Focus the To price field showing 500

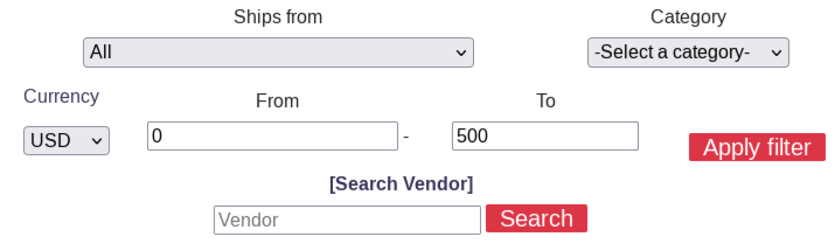tap(545, 136)
